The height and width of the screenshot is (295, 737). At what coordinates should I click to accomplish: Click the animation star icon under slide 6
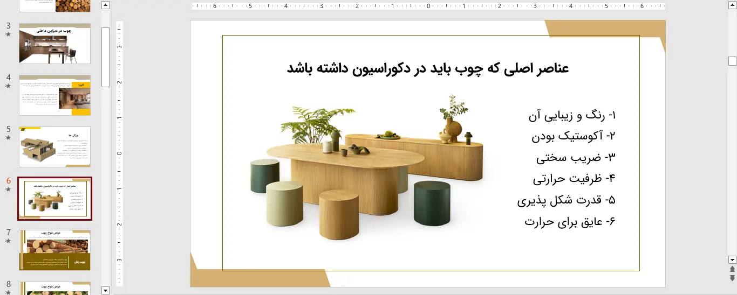pyautogui.click(x=8, y=189)
